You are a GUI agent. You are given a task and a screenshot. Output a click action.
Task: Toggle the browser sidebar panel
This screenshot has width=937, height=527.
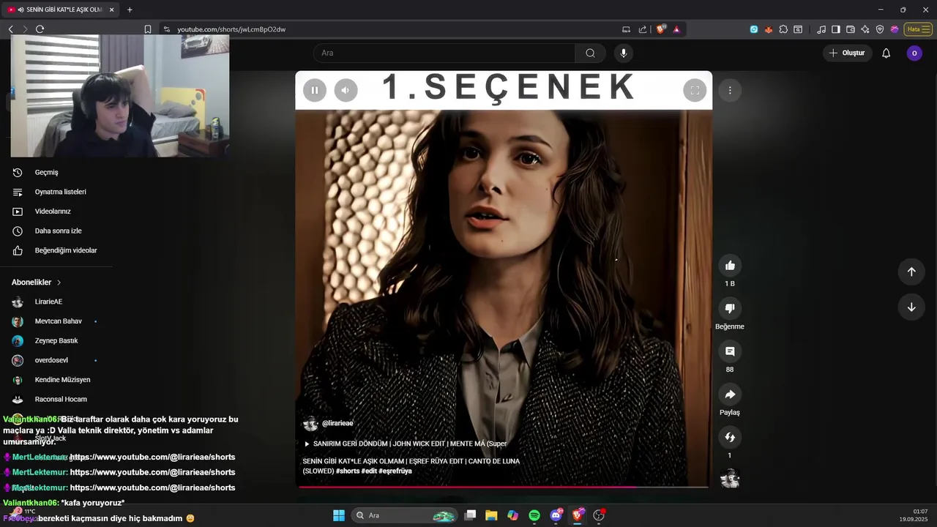point(836,29)
